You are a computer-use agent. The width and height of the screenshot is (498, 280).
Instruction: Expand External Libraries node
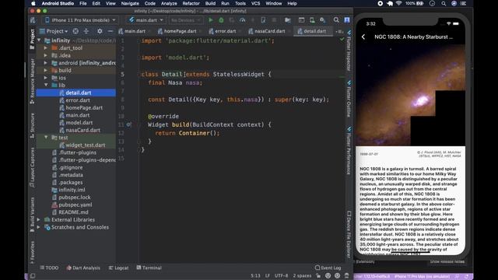tap(38, 219)
